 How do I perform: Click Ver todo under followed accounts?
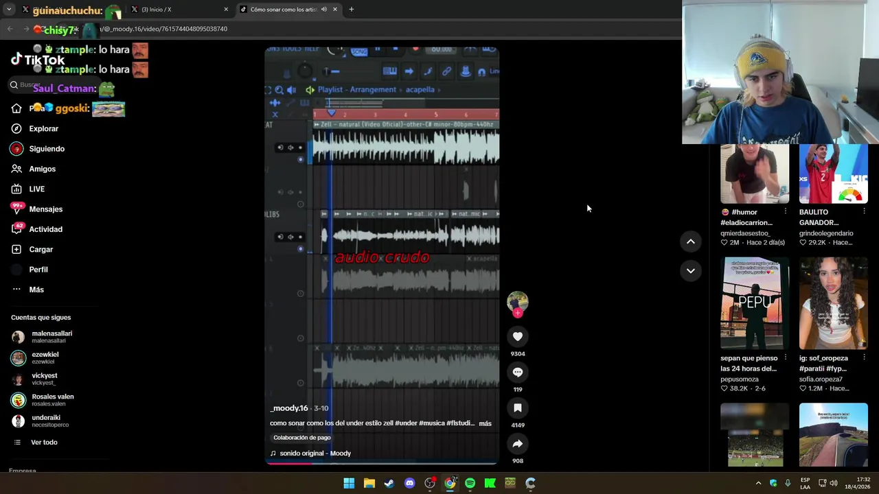pyautogui.click(x=44, y=443)
